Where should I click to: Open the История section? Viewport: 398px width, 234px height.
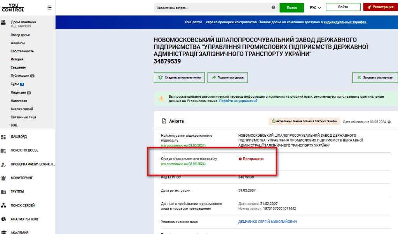pyautogui.click(x=17, y=59)
